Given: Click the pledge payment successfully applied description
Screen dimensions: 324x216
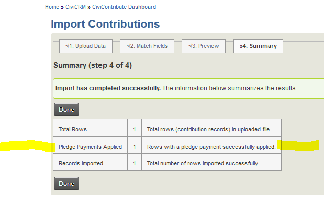Looking at the screenshot, I should 211,147.
